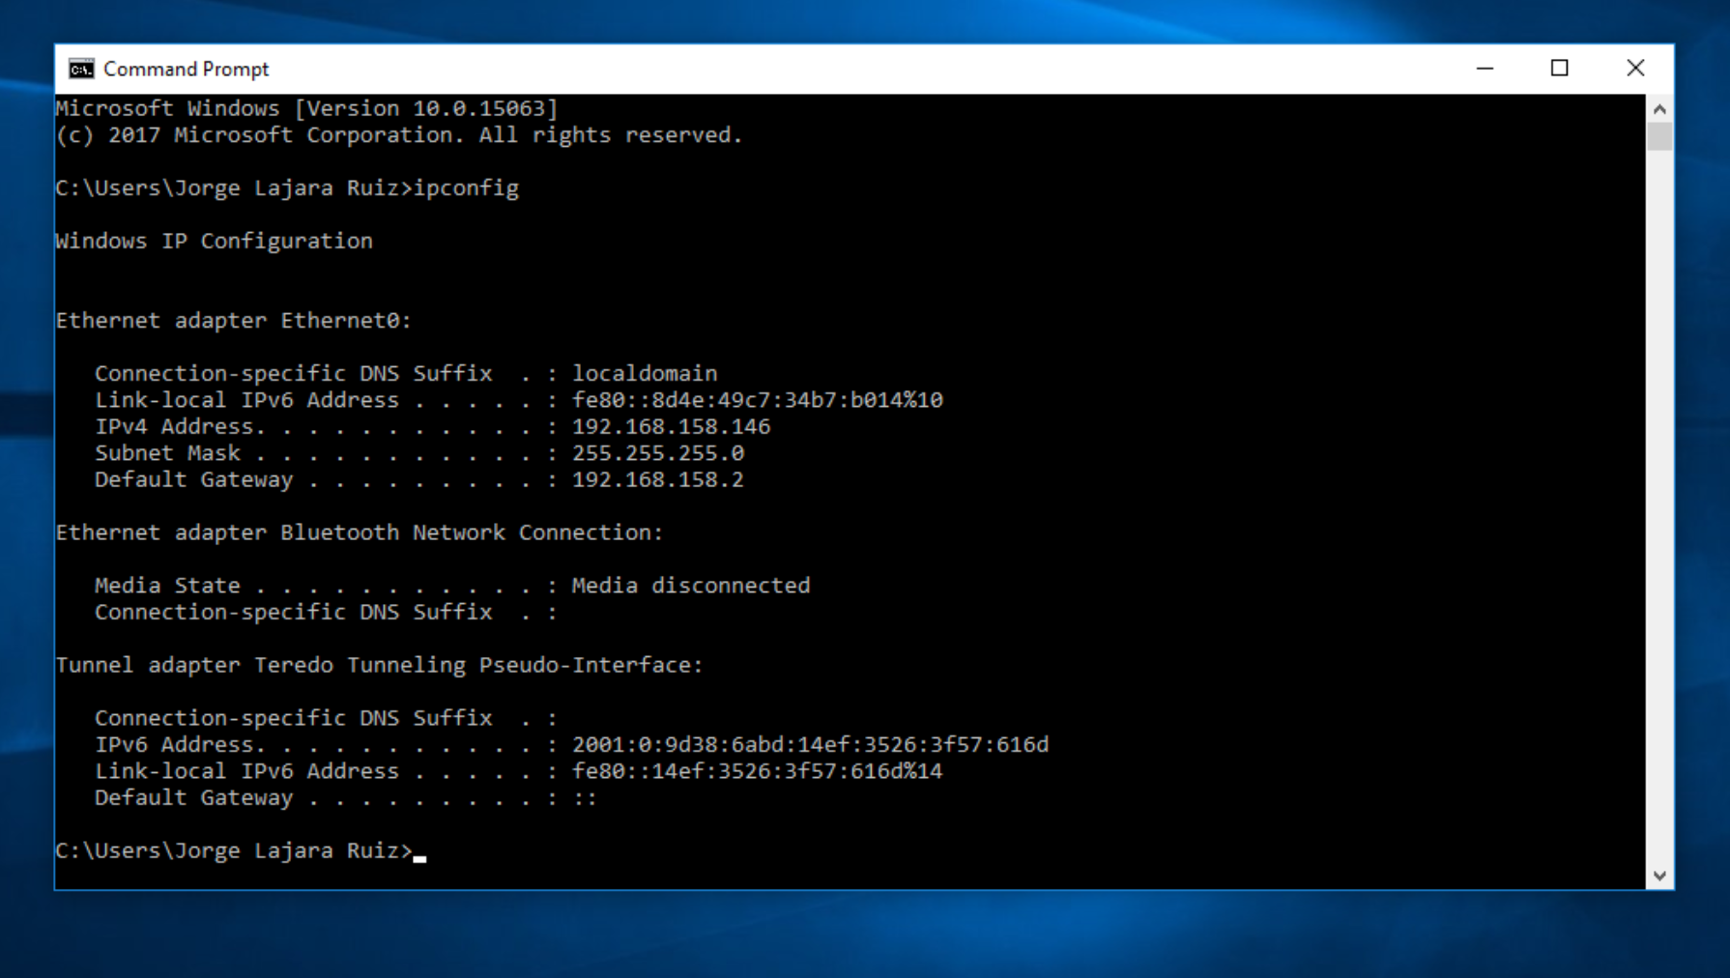Close the Command Prompt window
1730x978 pixels.
point(1635,69)
